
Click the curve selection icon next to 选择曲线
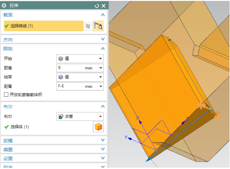click(x=98, y=26)
